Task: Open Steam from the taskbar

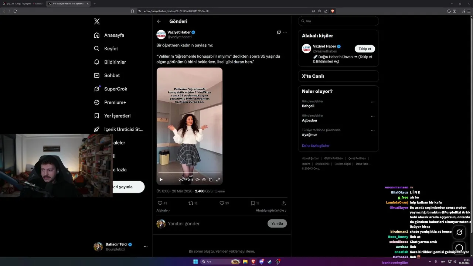Action: (269, 262)
